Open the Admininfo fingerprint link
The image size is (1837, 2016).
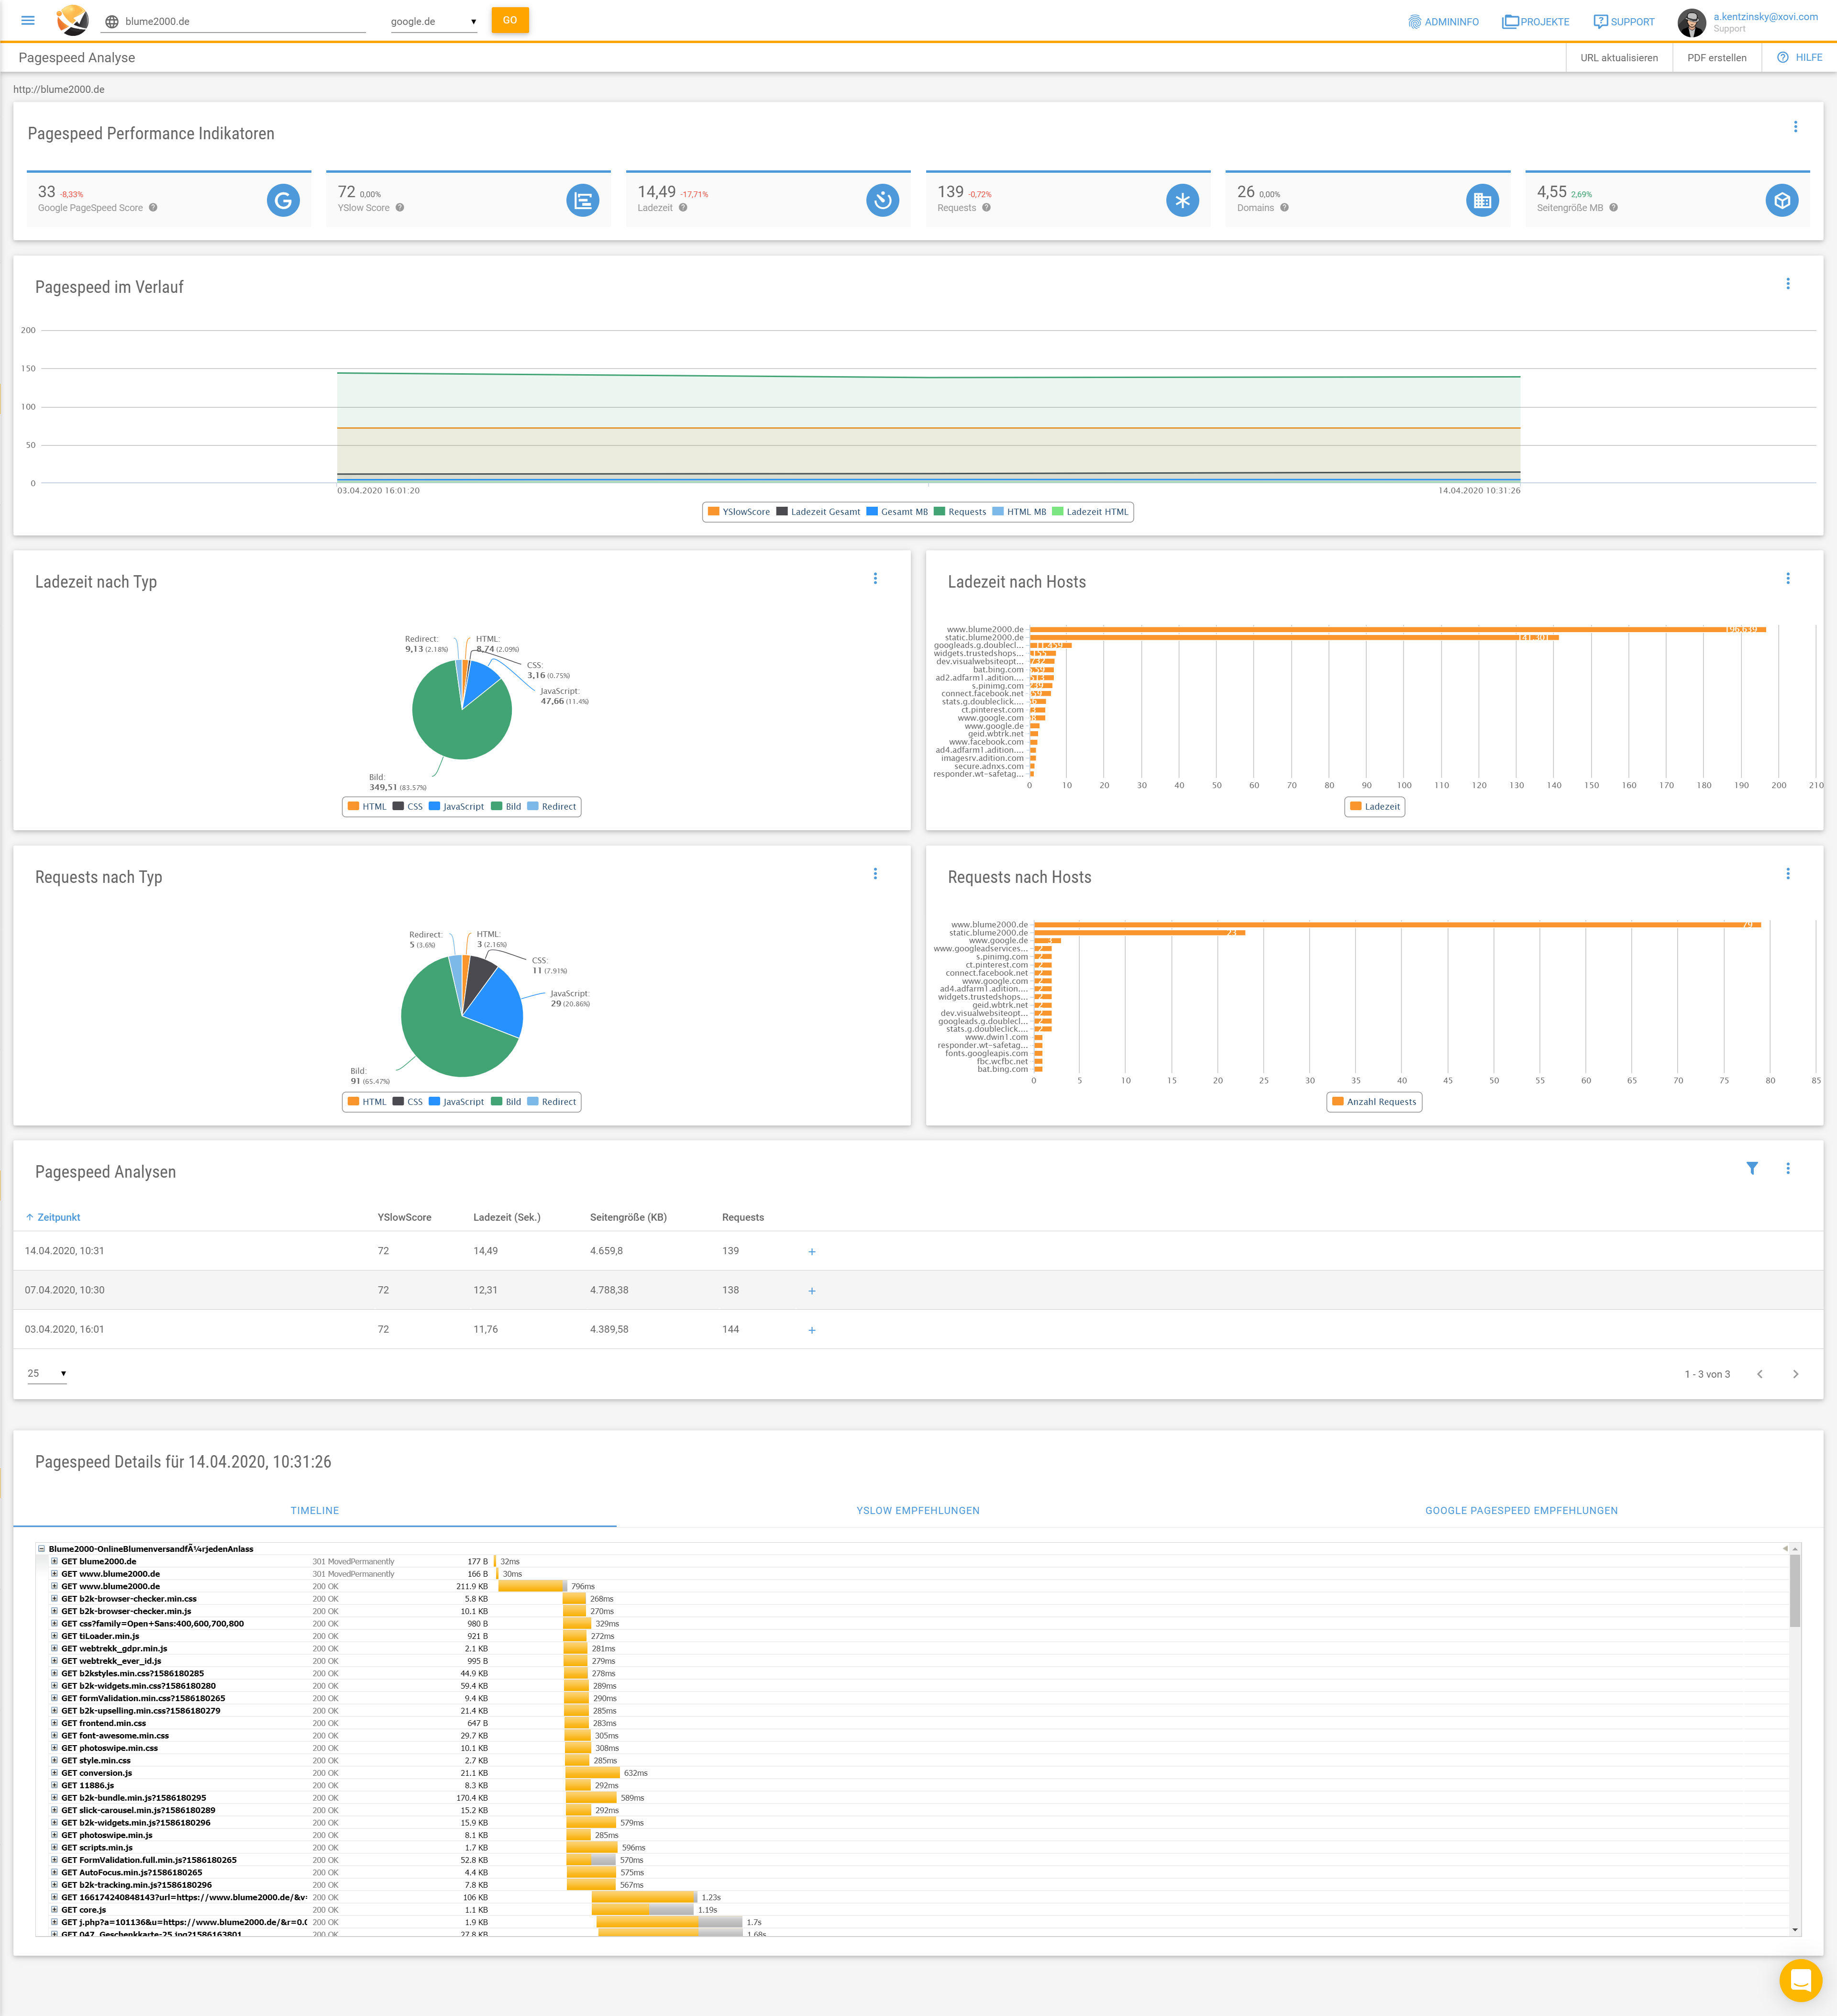coord(1443,22)
